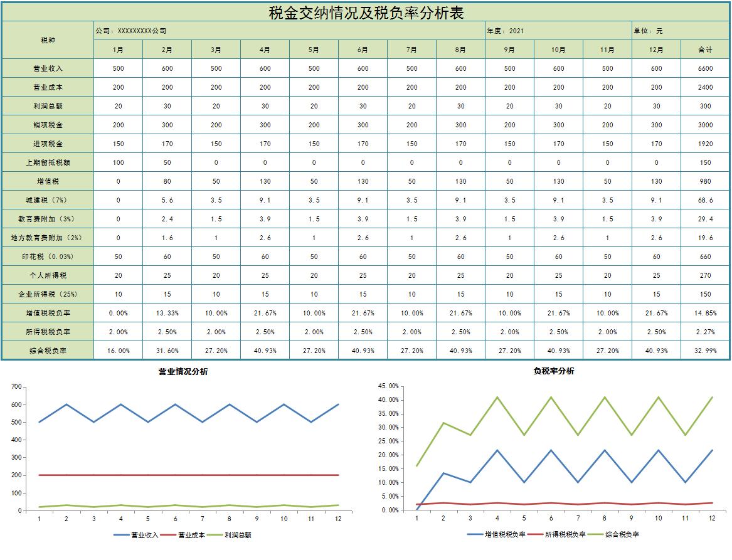Click the 营业收入 row label
Viewport: 732px width, 560px height.
[x=47, y=68]
